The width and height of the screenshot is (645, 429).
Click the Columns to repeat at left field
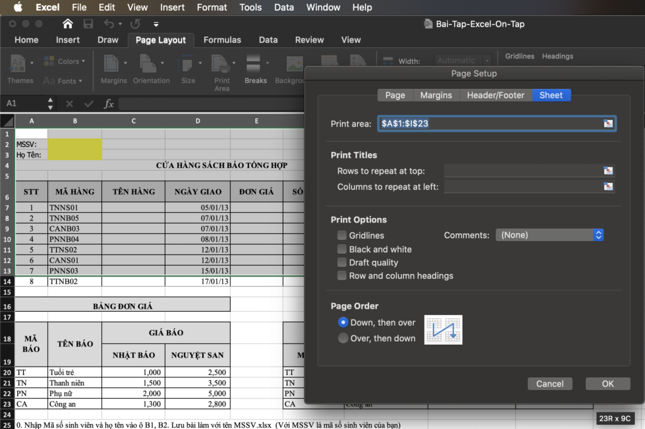tap(529, 186)
